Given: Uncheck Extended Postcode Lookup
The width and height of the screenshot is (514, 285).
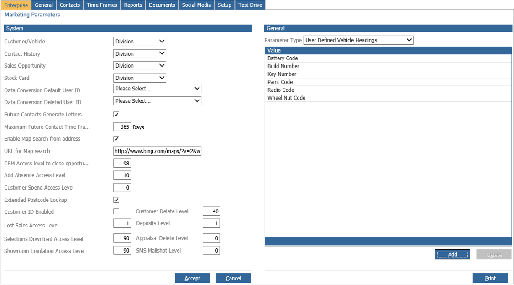Looking at the screenshot, I should 116,200.
